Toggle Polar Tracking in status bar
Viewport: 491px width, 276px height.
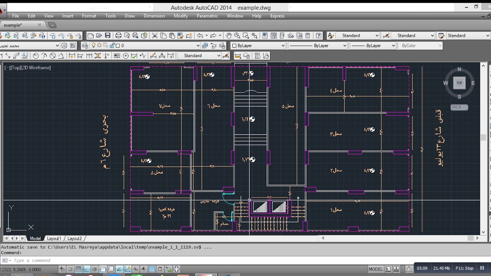tap(95, 269)
